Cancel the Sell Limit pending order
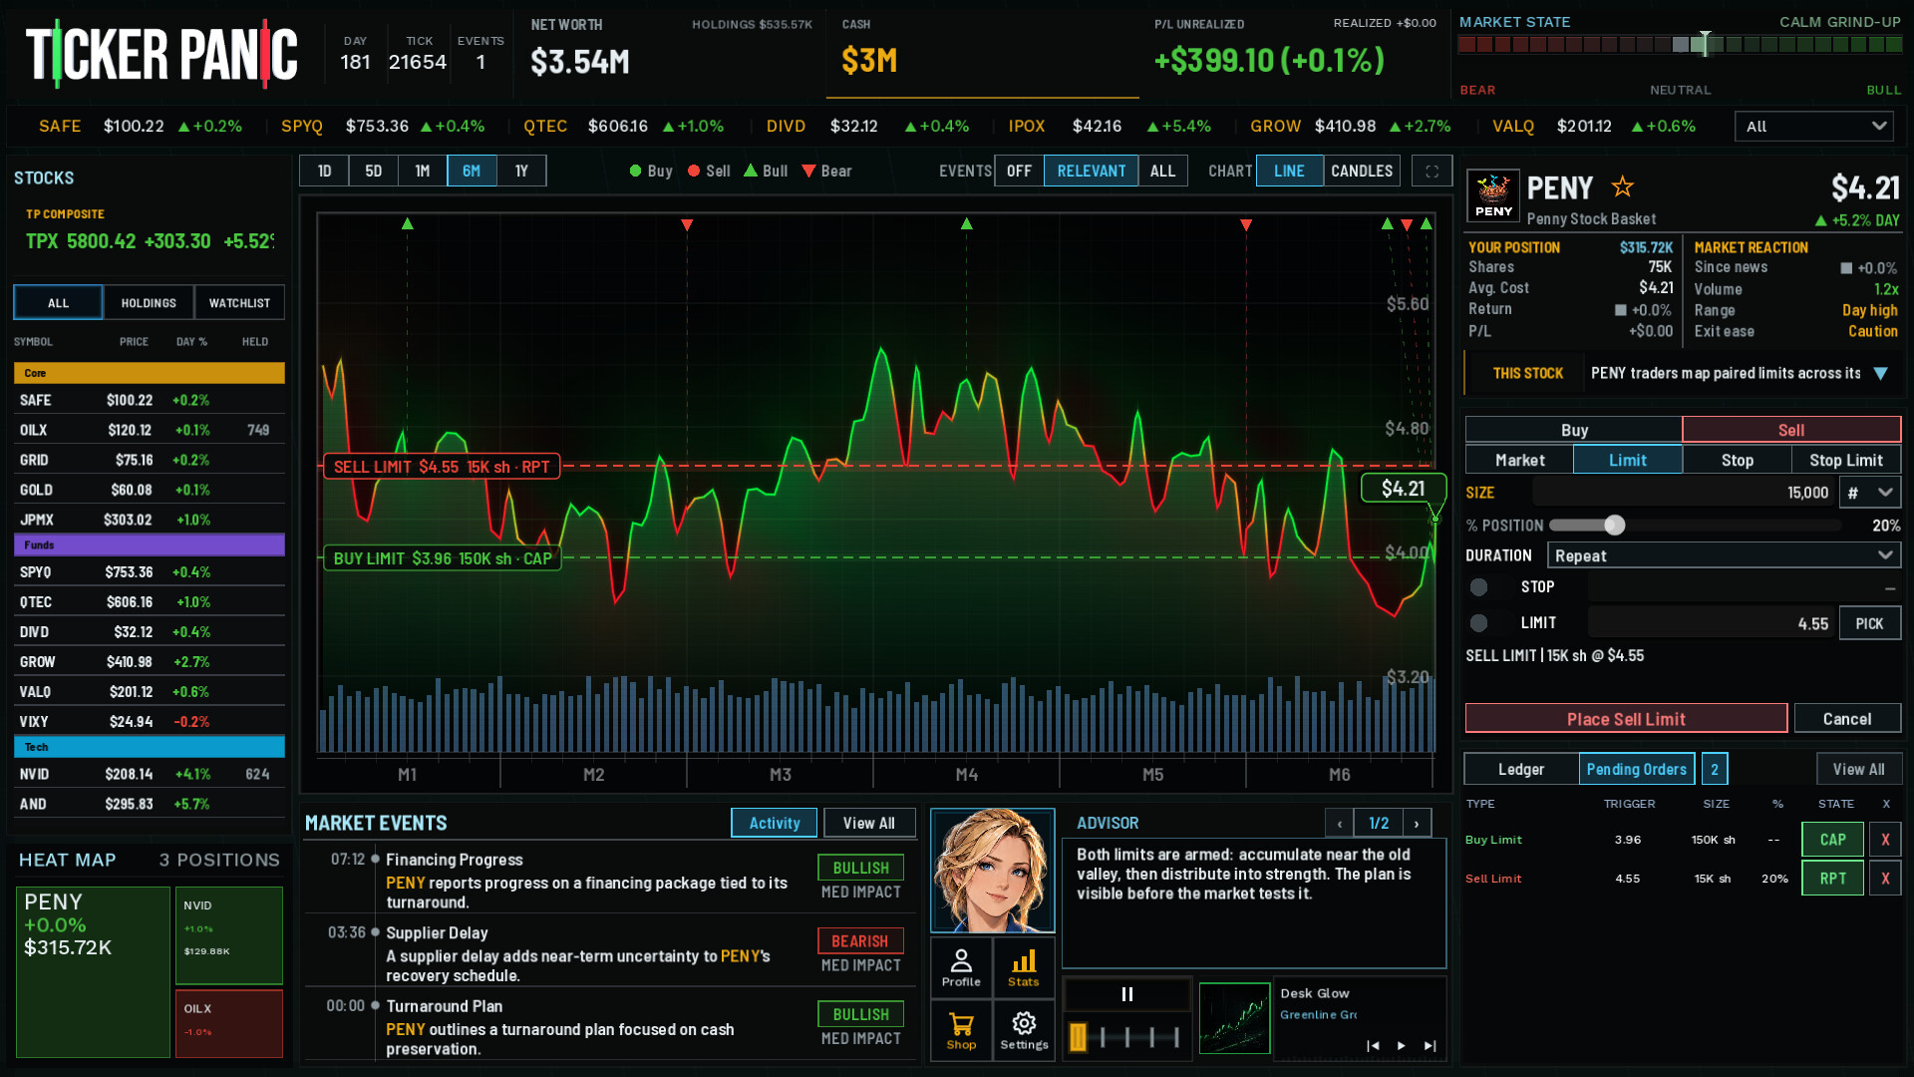The width and height of the screenshot is (1914, 1077). click(1885, 879)
